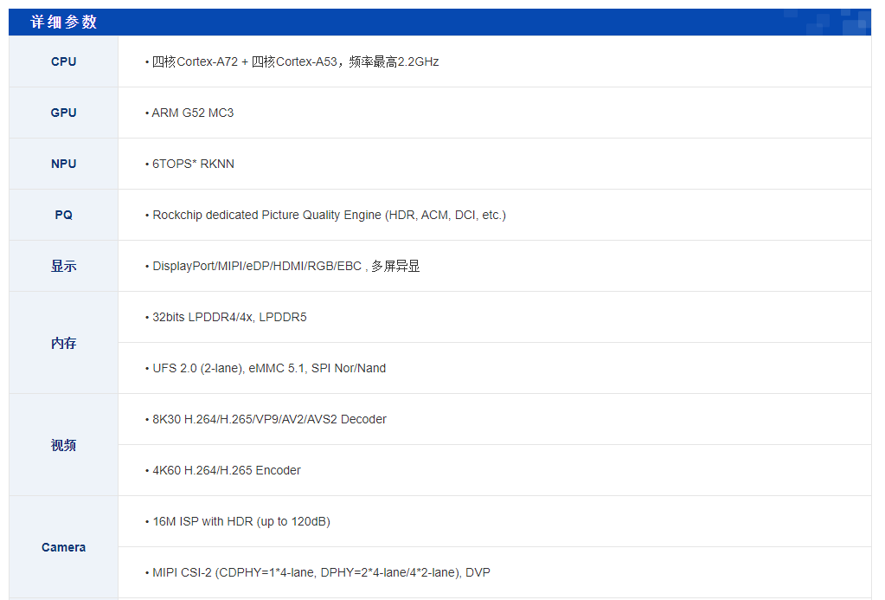Click the 详细参数 header title

coord(64,22)
